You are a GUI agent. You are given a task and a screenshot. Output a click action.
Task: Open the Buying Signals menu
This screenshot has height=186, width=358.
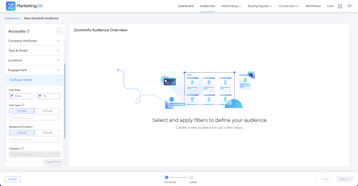pyautogui.click(x=260, y=6)
